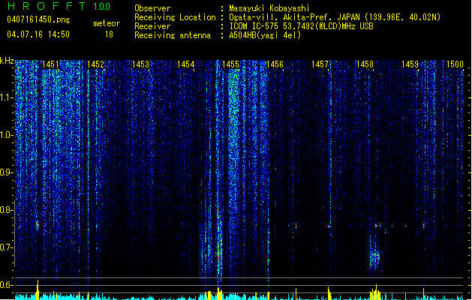Viewport: 472px width, 300px height.
Task: Click the ICOM IC-575 53.7492 MHz USB text
Action: [302, 26]
